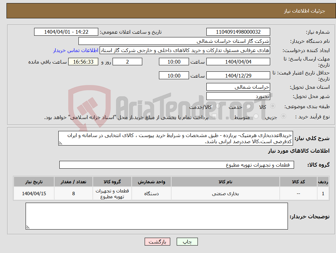
Task: Click the response deadline date 1404/04/04
Action: click(x=238, y=62)
